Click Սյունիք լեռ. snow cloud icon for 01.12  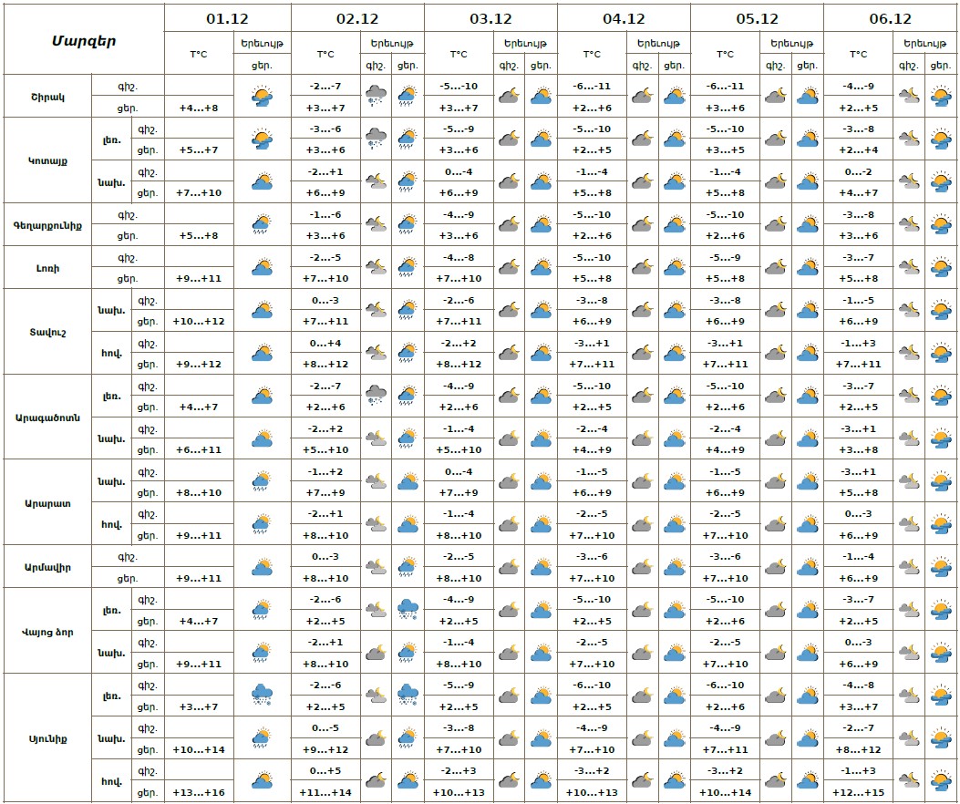[x=263, y=696]
